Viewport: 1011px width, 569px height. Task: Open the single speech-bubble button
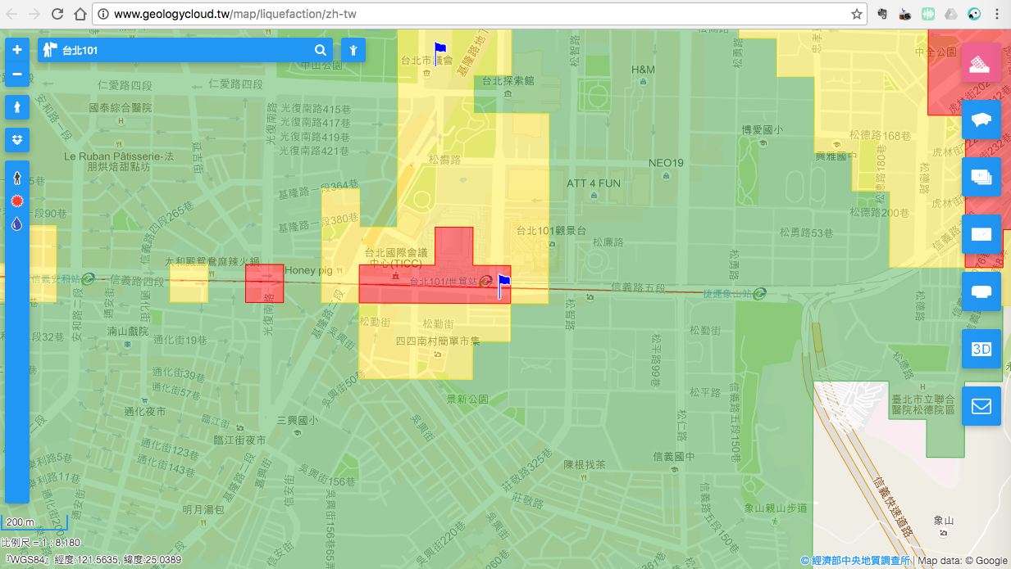click(x=981, y=291)
